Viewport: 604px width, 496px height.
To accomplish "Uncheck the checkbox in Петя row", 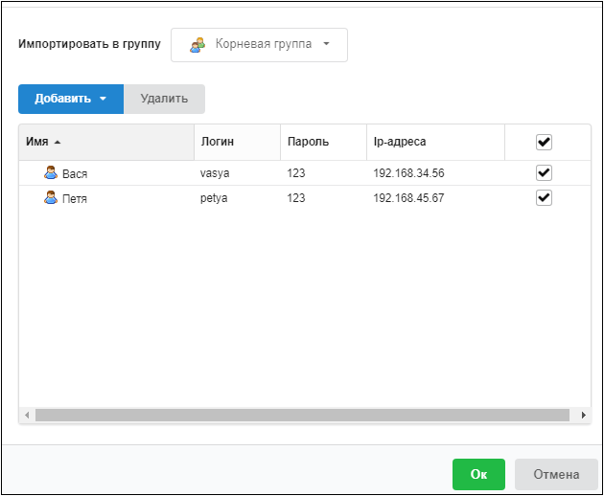I will pos(544,198).
